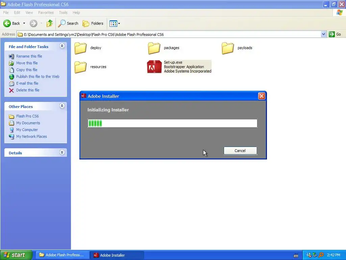Open the Back history dropdown arrow
This screenshot has width=346, height=260.
coord(24,23)
